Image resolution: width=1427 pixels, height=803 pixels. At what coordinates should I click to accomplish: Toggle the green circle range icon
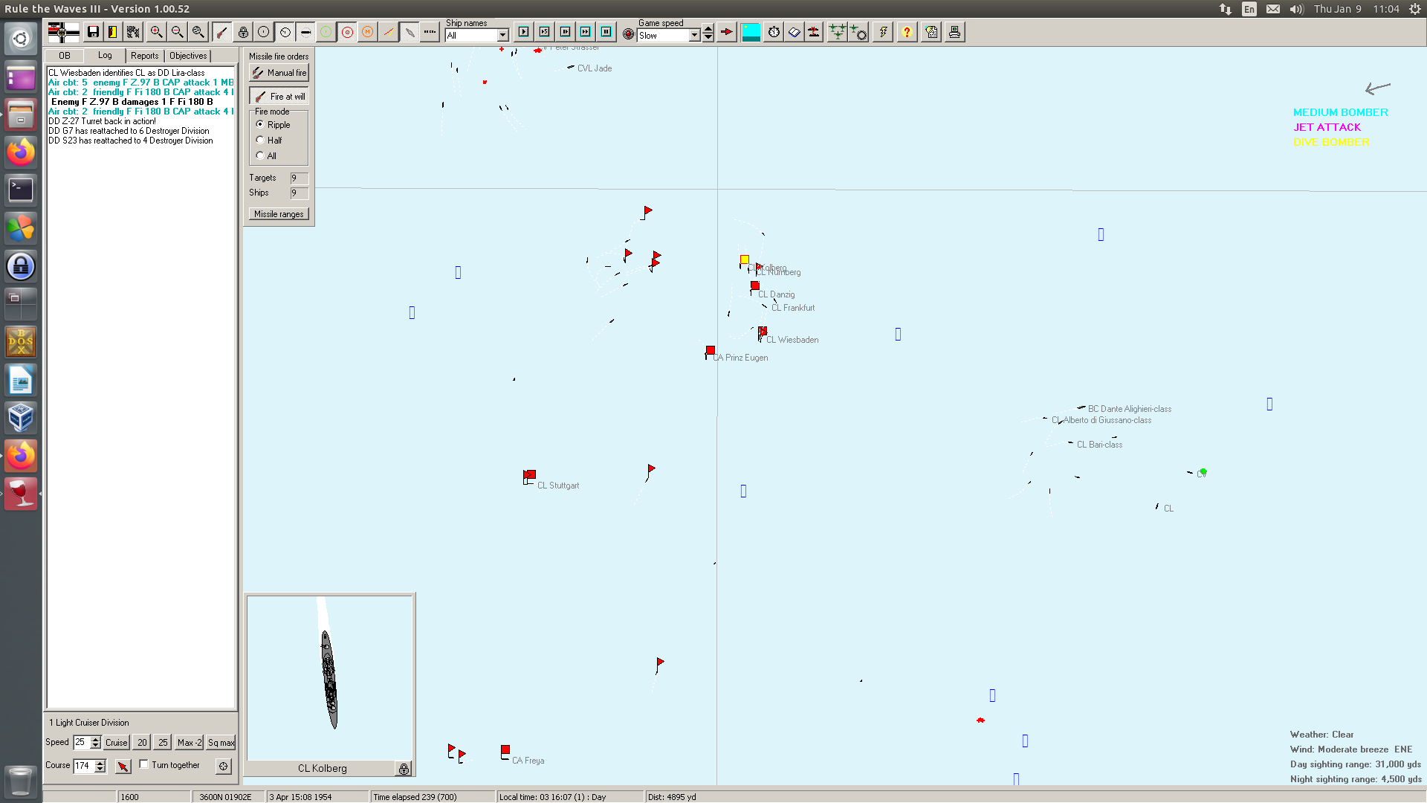326,32
